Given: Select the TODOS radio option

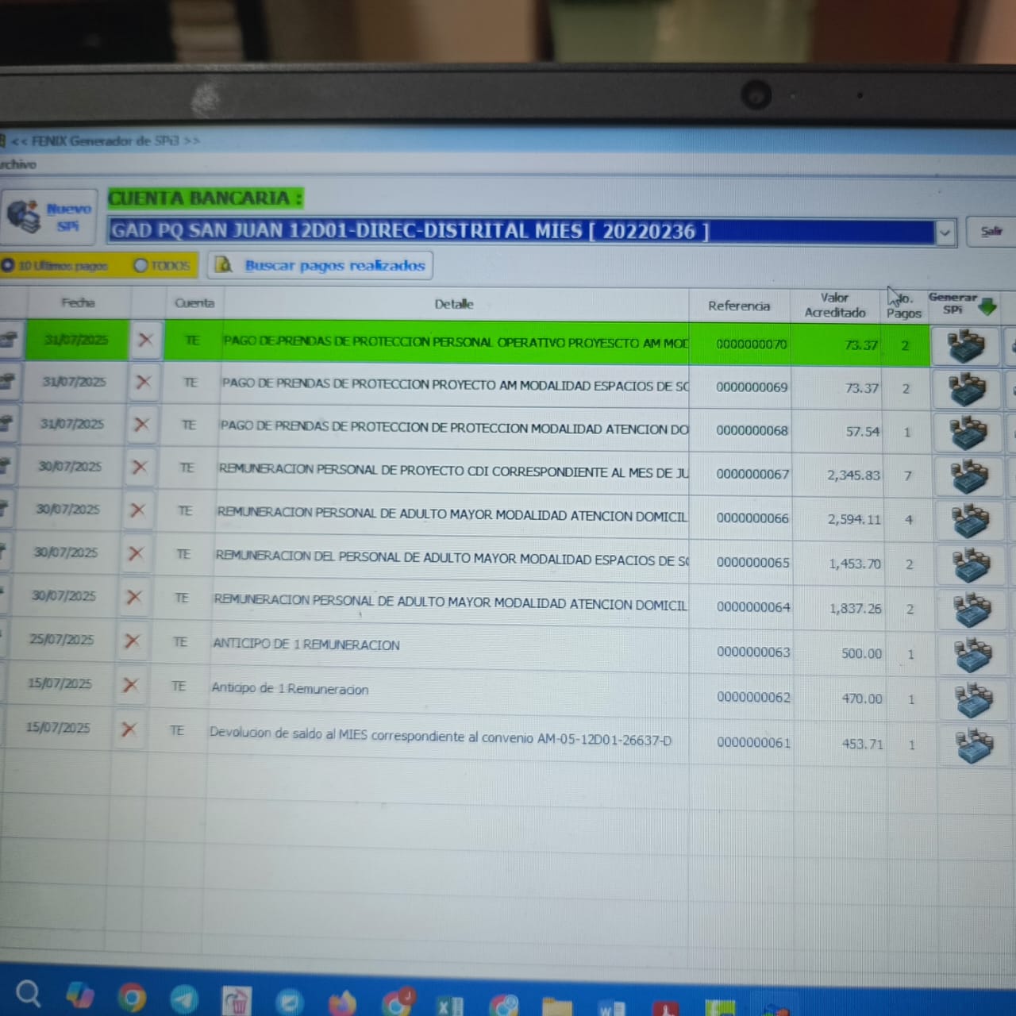Looking at the screenshot, I should (141, 265).
